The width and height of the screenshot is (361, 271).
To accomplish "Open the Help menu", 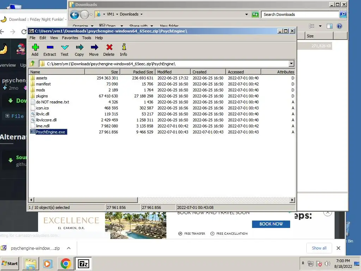I will (99, 38).
